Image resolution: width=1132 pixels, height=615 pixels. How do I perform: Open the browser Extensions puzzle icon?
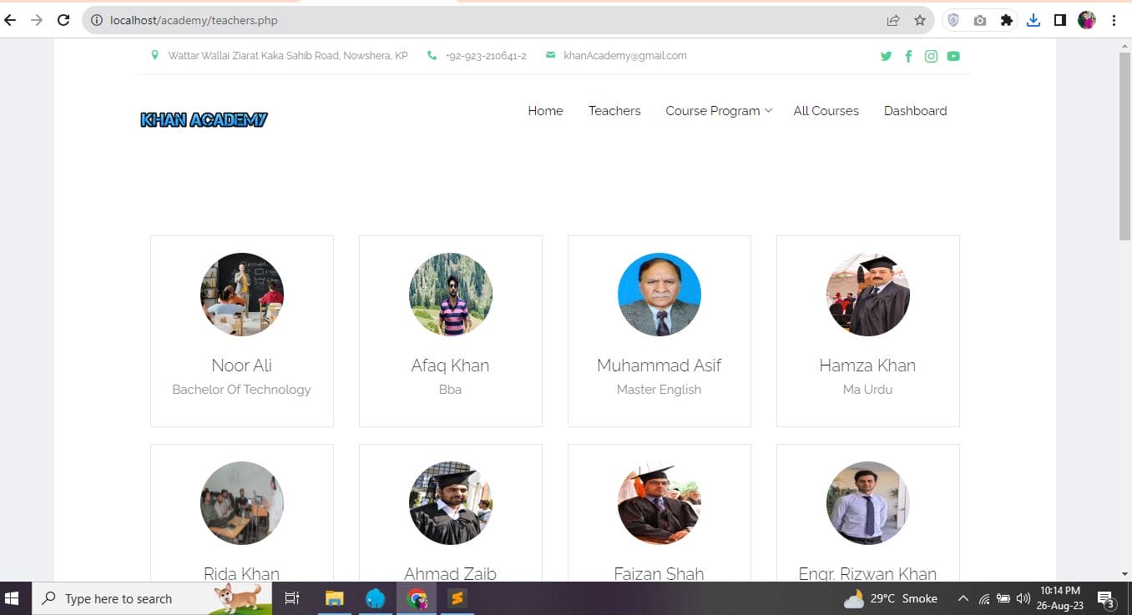coord(1007,20)
